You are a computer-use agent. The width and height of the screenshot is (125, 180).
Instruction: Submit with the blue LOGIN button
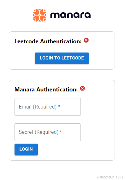26,149
